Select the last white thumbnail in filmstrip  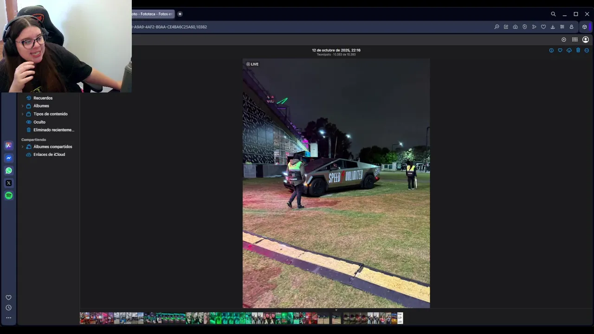coord(400,318)
